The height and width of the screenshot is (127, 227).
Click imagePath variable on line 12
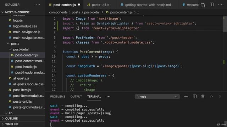coord(87,66)
